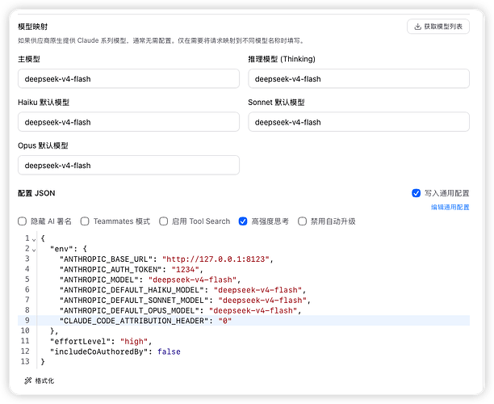The image size is (494, 404).
Task: Click the includeCoAuthoredBy false value
Action: click(169, 351)
